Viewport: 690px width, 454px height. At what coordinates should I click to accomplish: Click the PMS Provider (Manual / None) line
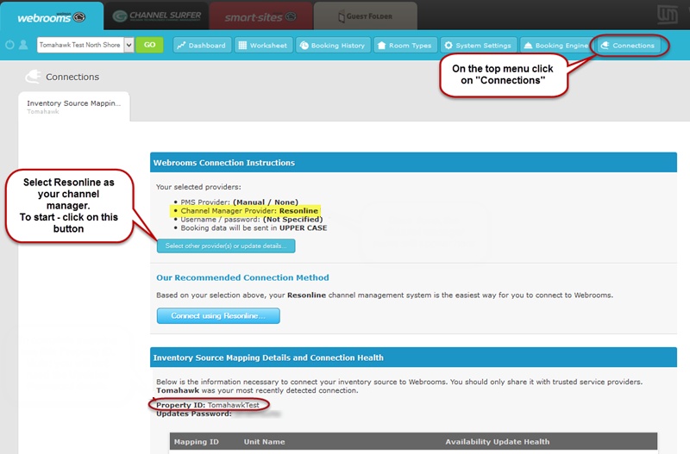239,202
